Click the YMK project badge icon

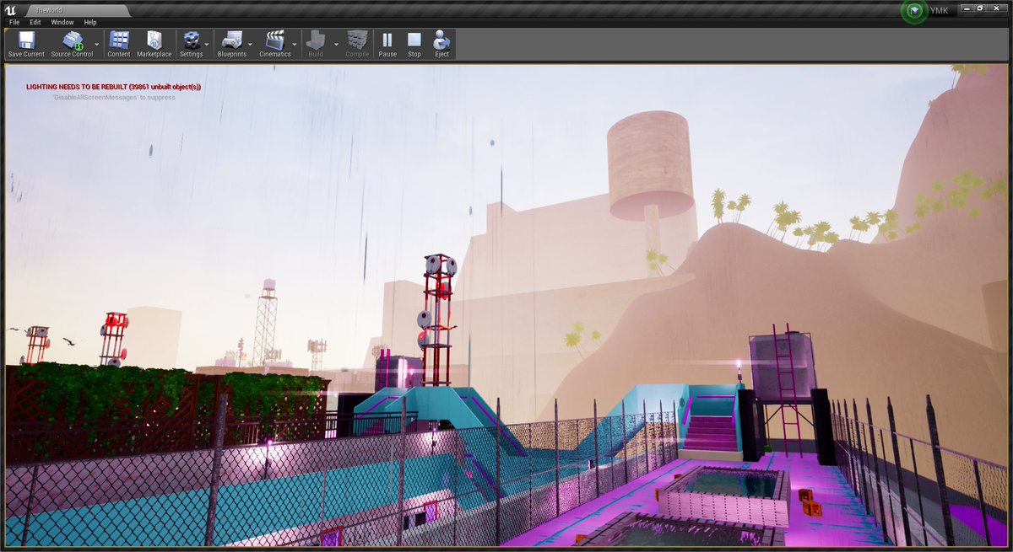coord(914,11)
